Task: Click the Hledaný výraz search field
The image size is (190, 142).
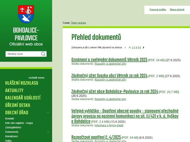Action: [x=23, y=54]
